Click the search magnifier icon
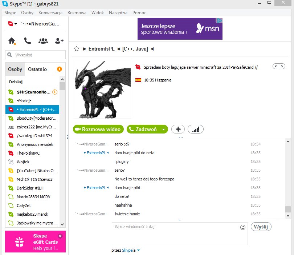 click(x=9, y=55)
